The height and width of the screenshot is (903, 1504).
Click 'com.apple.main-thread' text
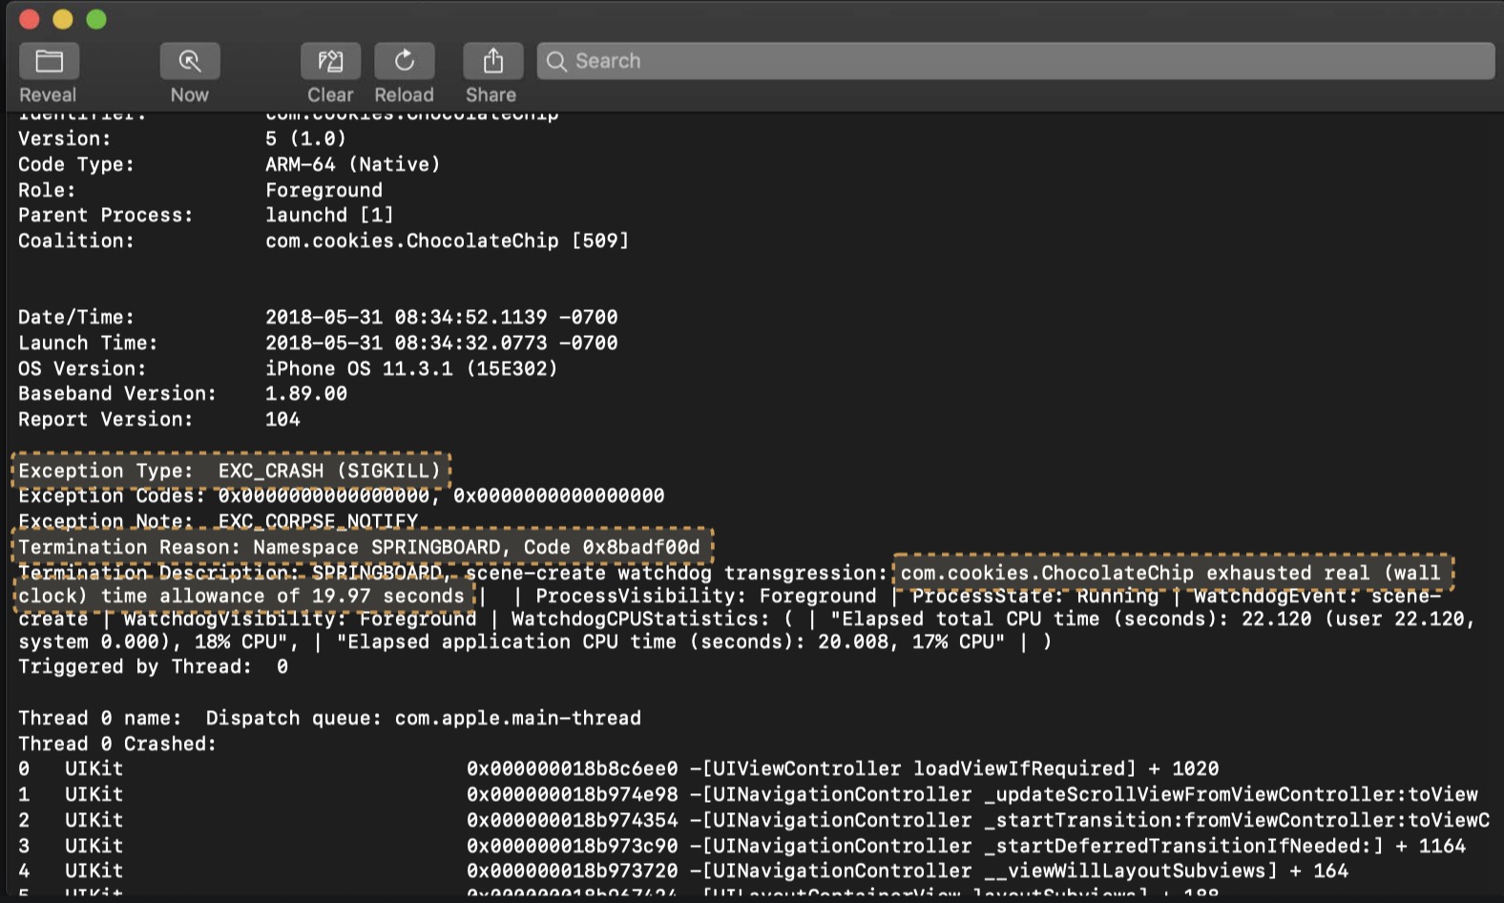point(518,718)
